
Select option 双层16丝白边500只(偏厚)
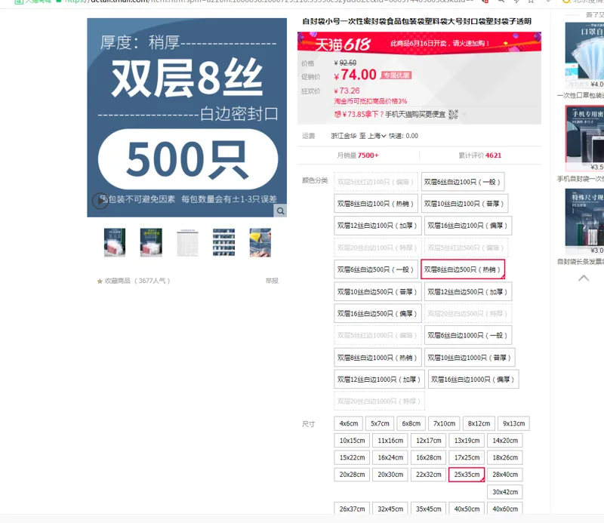377,314
